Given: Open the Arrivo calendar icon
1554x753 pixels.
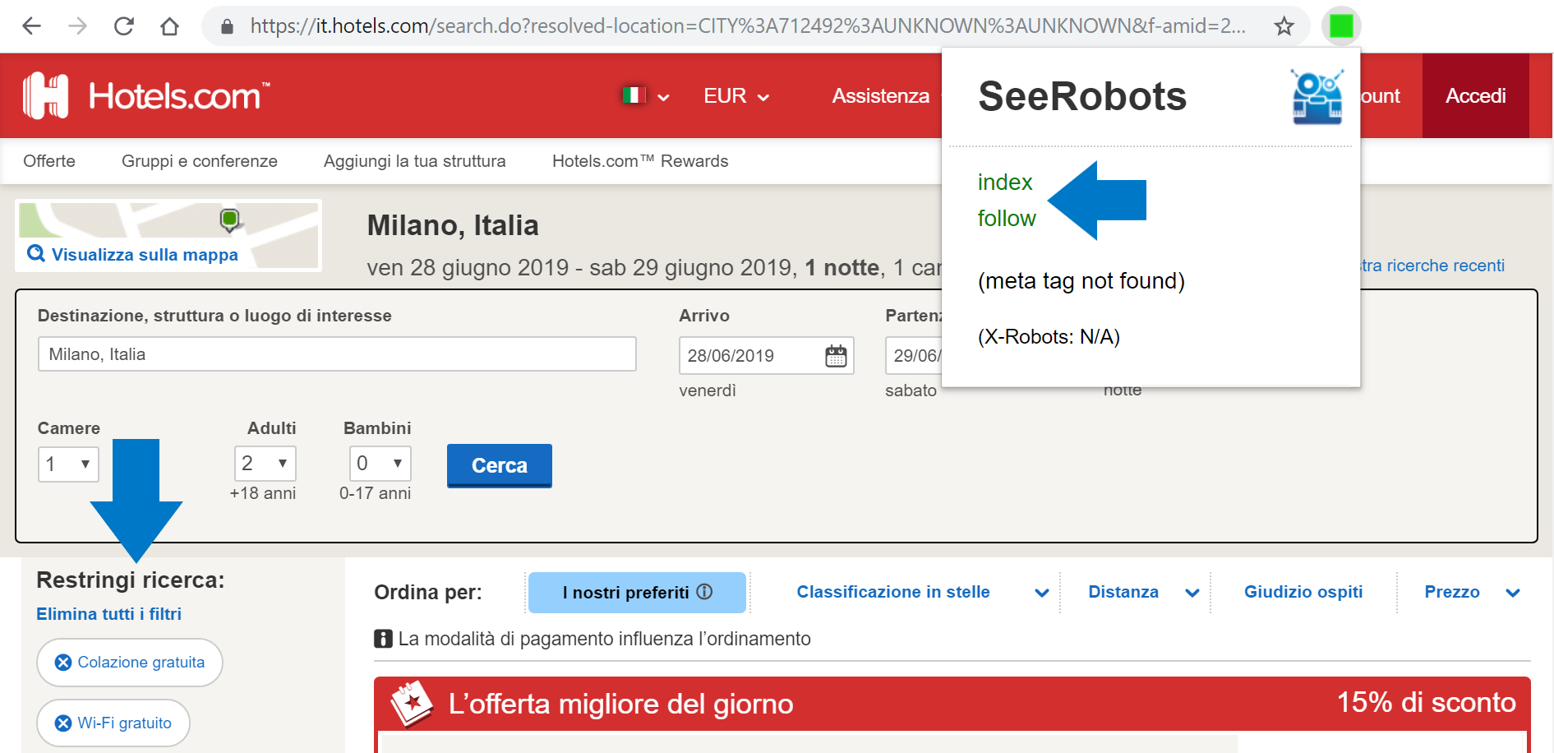Looking at the screenshot, I should pos(836,356).
